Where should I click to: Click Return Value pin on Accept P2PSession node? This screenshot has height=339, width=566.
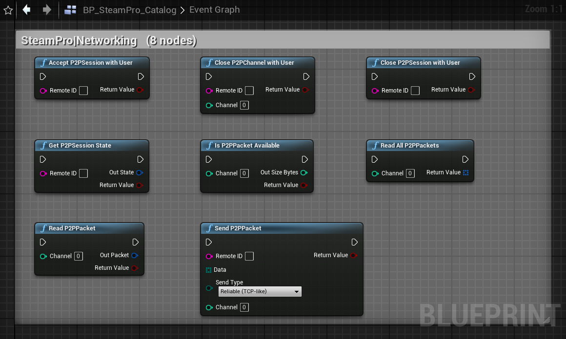(140, 90)
